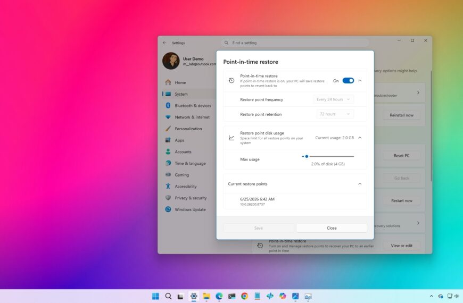Click the search magnifier icon in Settings
Viewport: 463px width, 303px height.
point(226,43)
